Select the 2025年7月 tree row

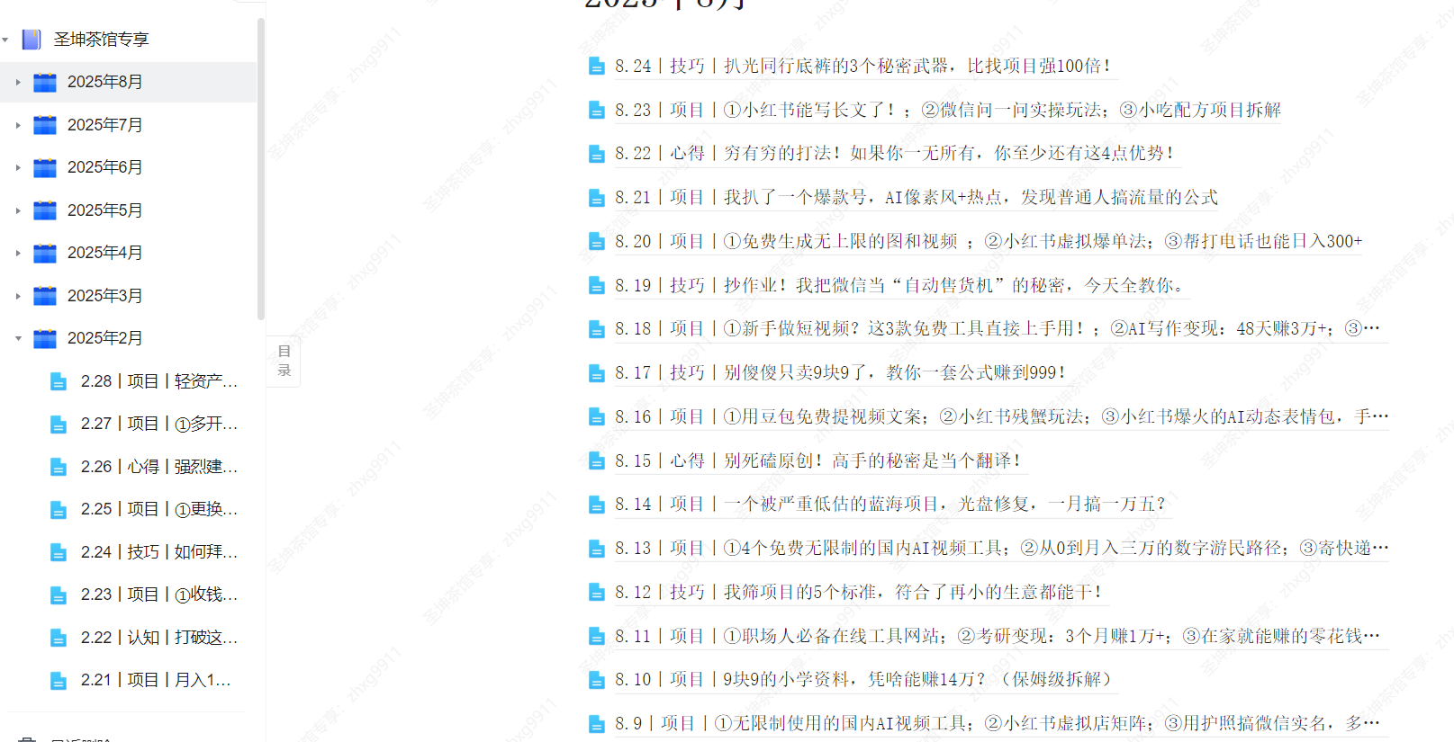(128, 125)
